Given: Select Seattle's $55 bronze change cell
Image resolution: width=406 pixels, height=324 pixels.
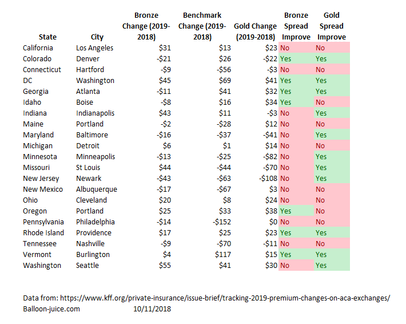Looking at the screenshot, I should pos(165,266).
